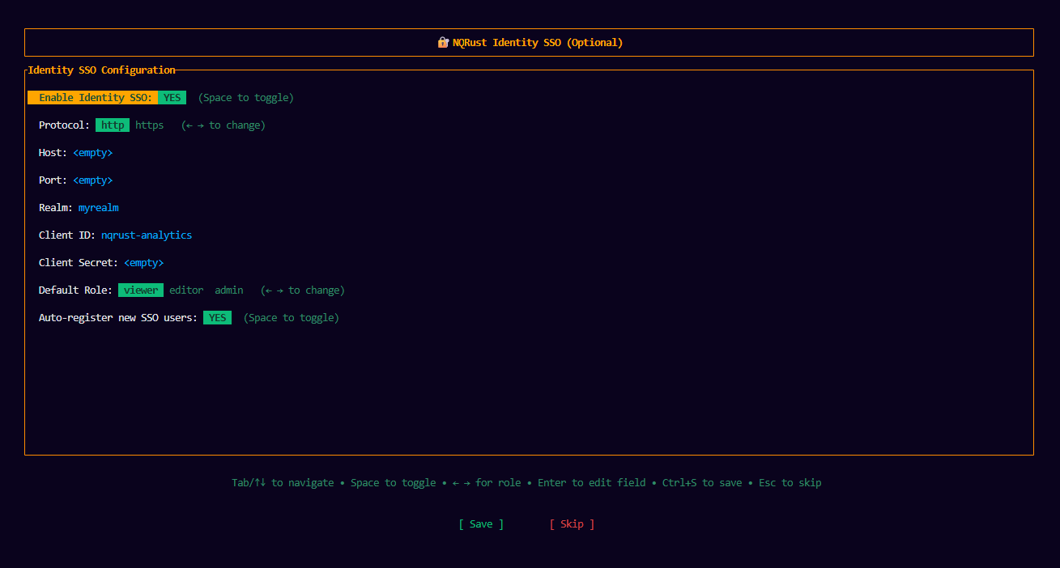Click the lock icon in the title bar
The image size is (1060, 568).
tap(443, 42)
